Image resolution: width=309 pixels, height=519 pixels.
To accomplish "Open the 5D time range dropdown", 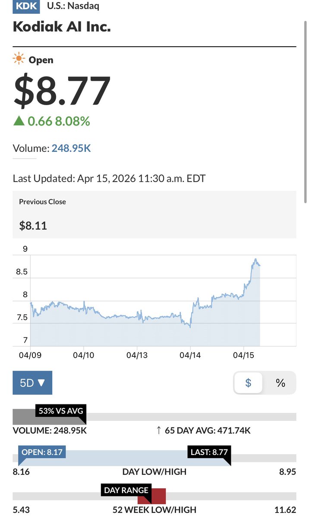I will [32, 382].
